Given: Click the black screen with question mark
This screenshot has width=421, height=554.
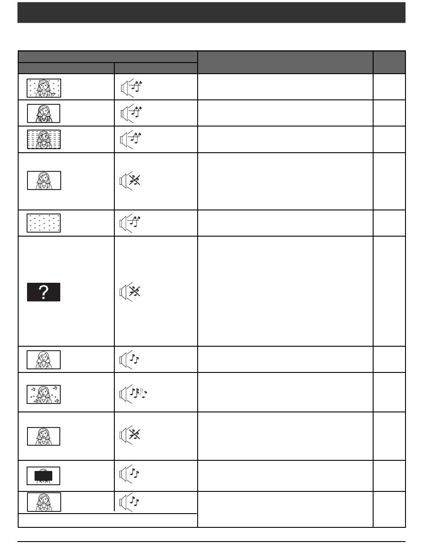Looking at the screenshot, I should [43, 292].
